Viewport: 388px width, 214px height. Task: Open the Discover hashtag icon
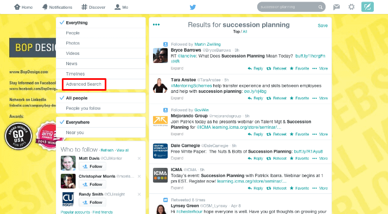pyautogui.click(x=84, y=7)
